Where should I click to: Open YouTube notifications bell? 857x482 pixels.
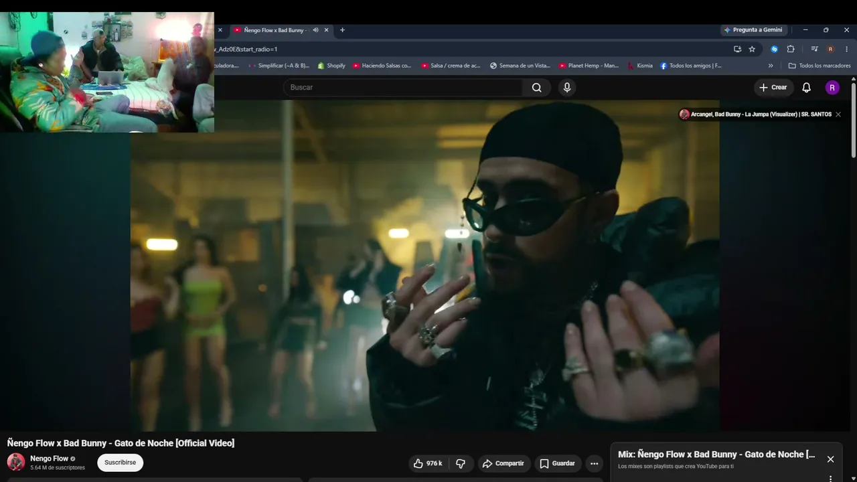click(807, 88)
